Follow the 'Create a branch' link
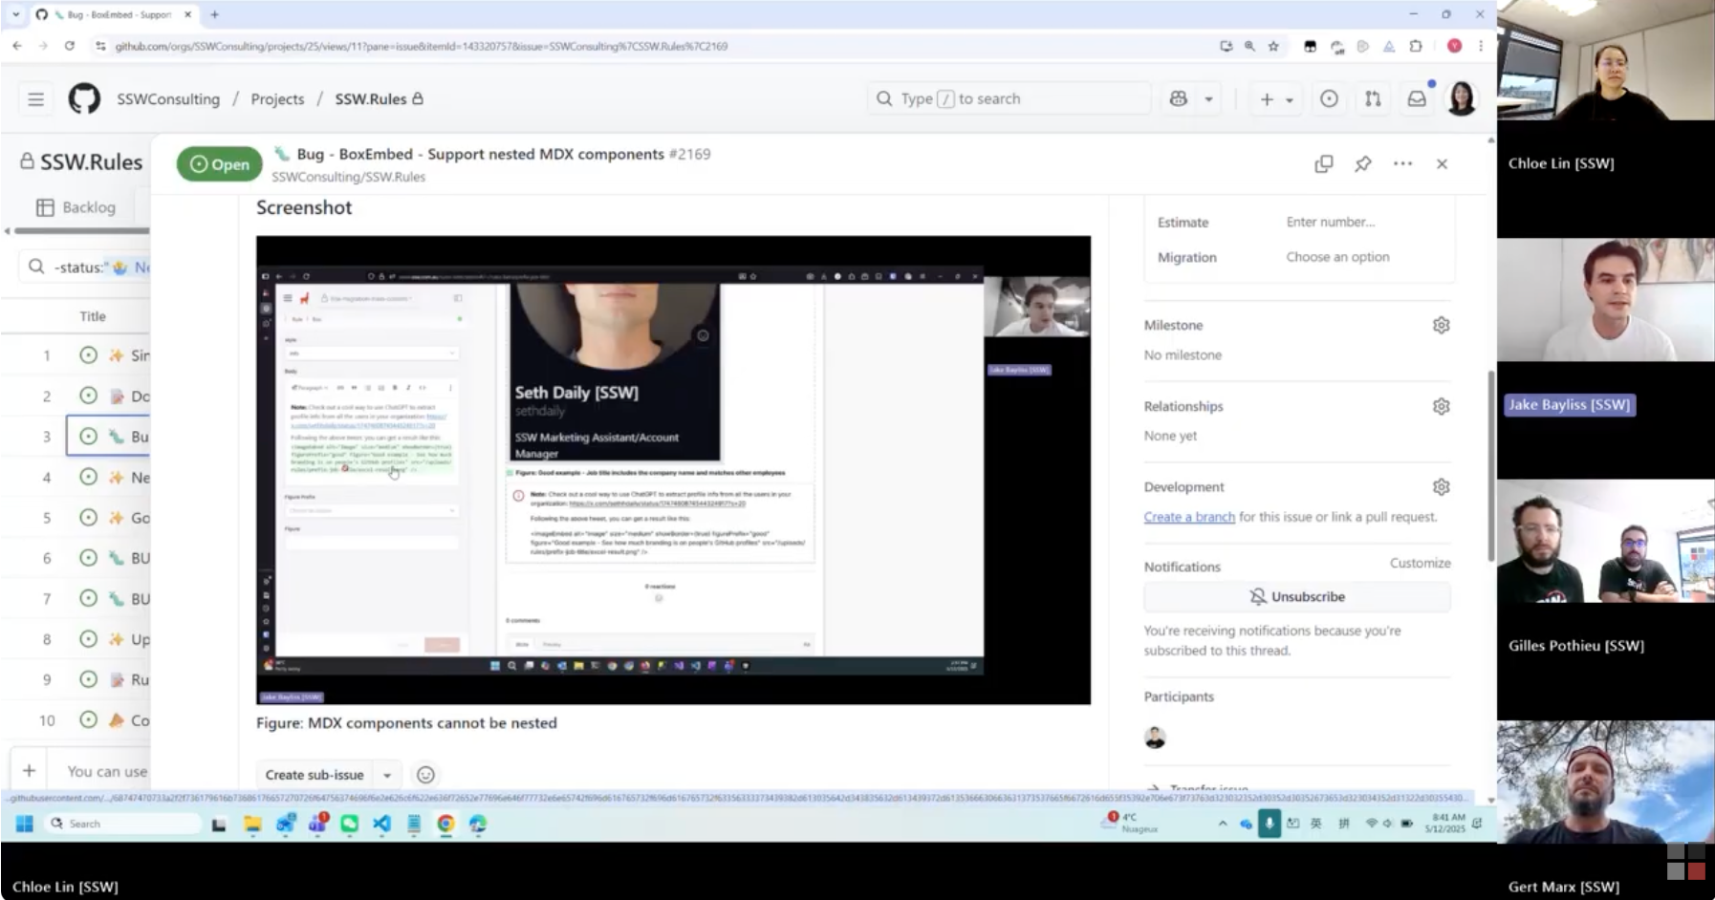This screenshot has width=1715, height=900. [x=1189, y=517]
